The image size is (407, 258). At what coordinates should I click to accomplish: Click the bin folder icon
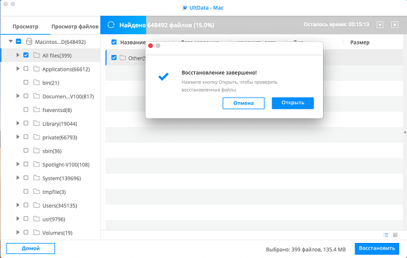[x=37, y=83]
